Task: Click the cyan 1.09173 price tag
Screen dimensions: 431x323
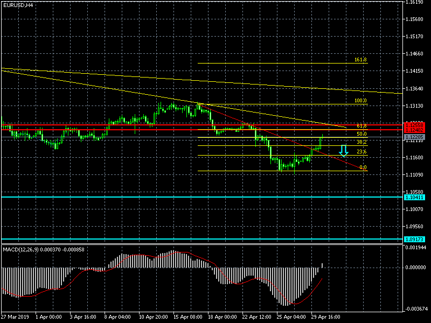Action: pos(415,239)
